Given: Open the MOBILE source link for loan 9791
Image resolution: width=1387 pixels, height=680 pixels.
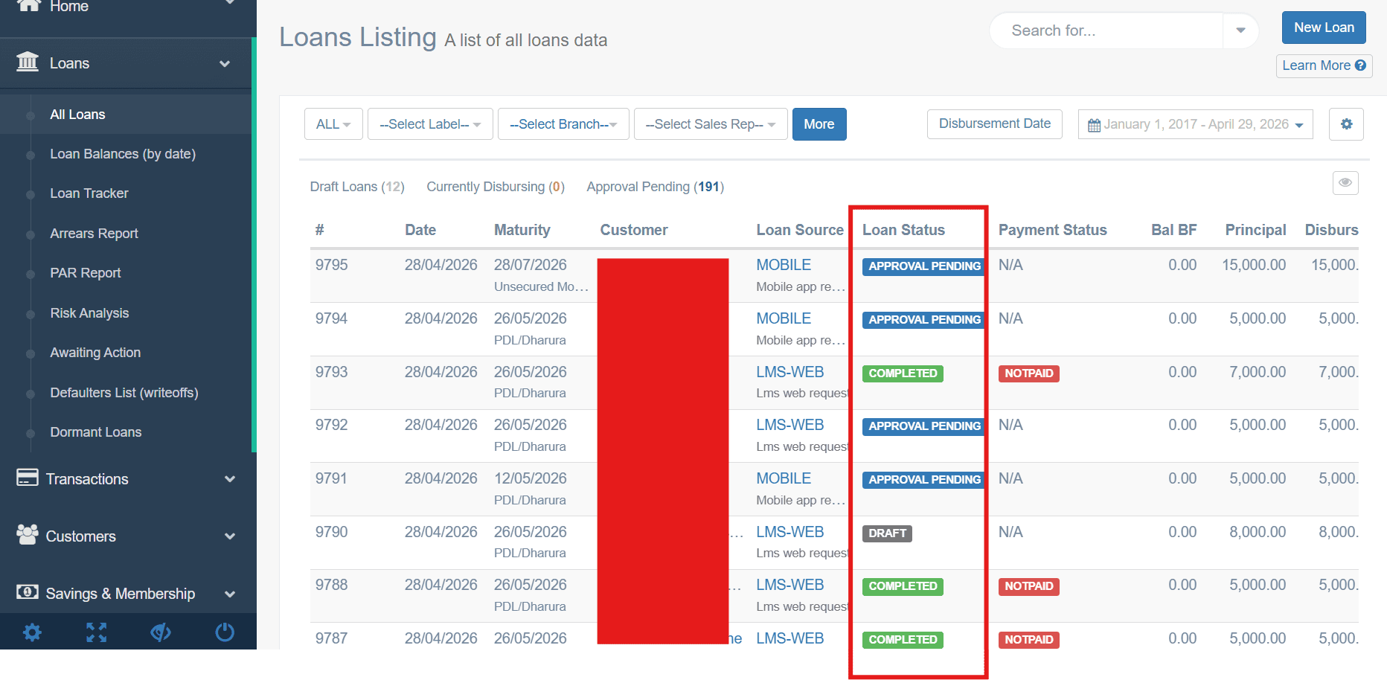Looking at the screenshot, I should [784, 478].
